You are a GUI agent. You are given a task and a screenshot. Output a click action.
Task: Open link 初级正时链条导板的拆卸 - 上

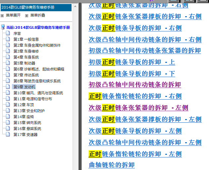pyautogui.click(x=132, y=62)
